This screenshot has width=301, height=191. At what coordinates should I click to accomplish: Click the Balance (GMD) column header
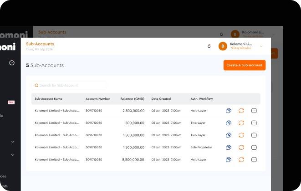[x=132, y=98]
